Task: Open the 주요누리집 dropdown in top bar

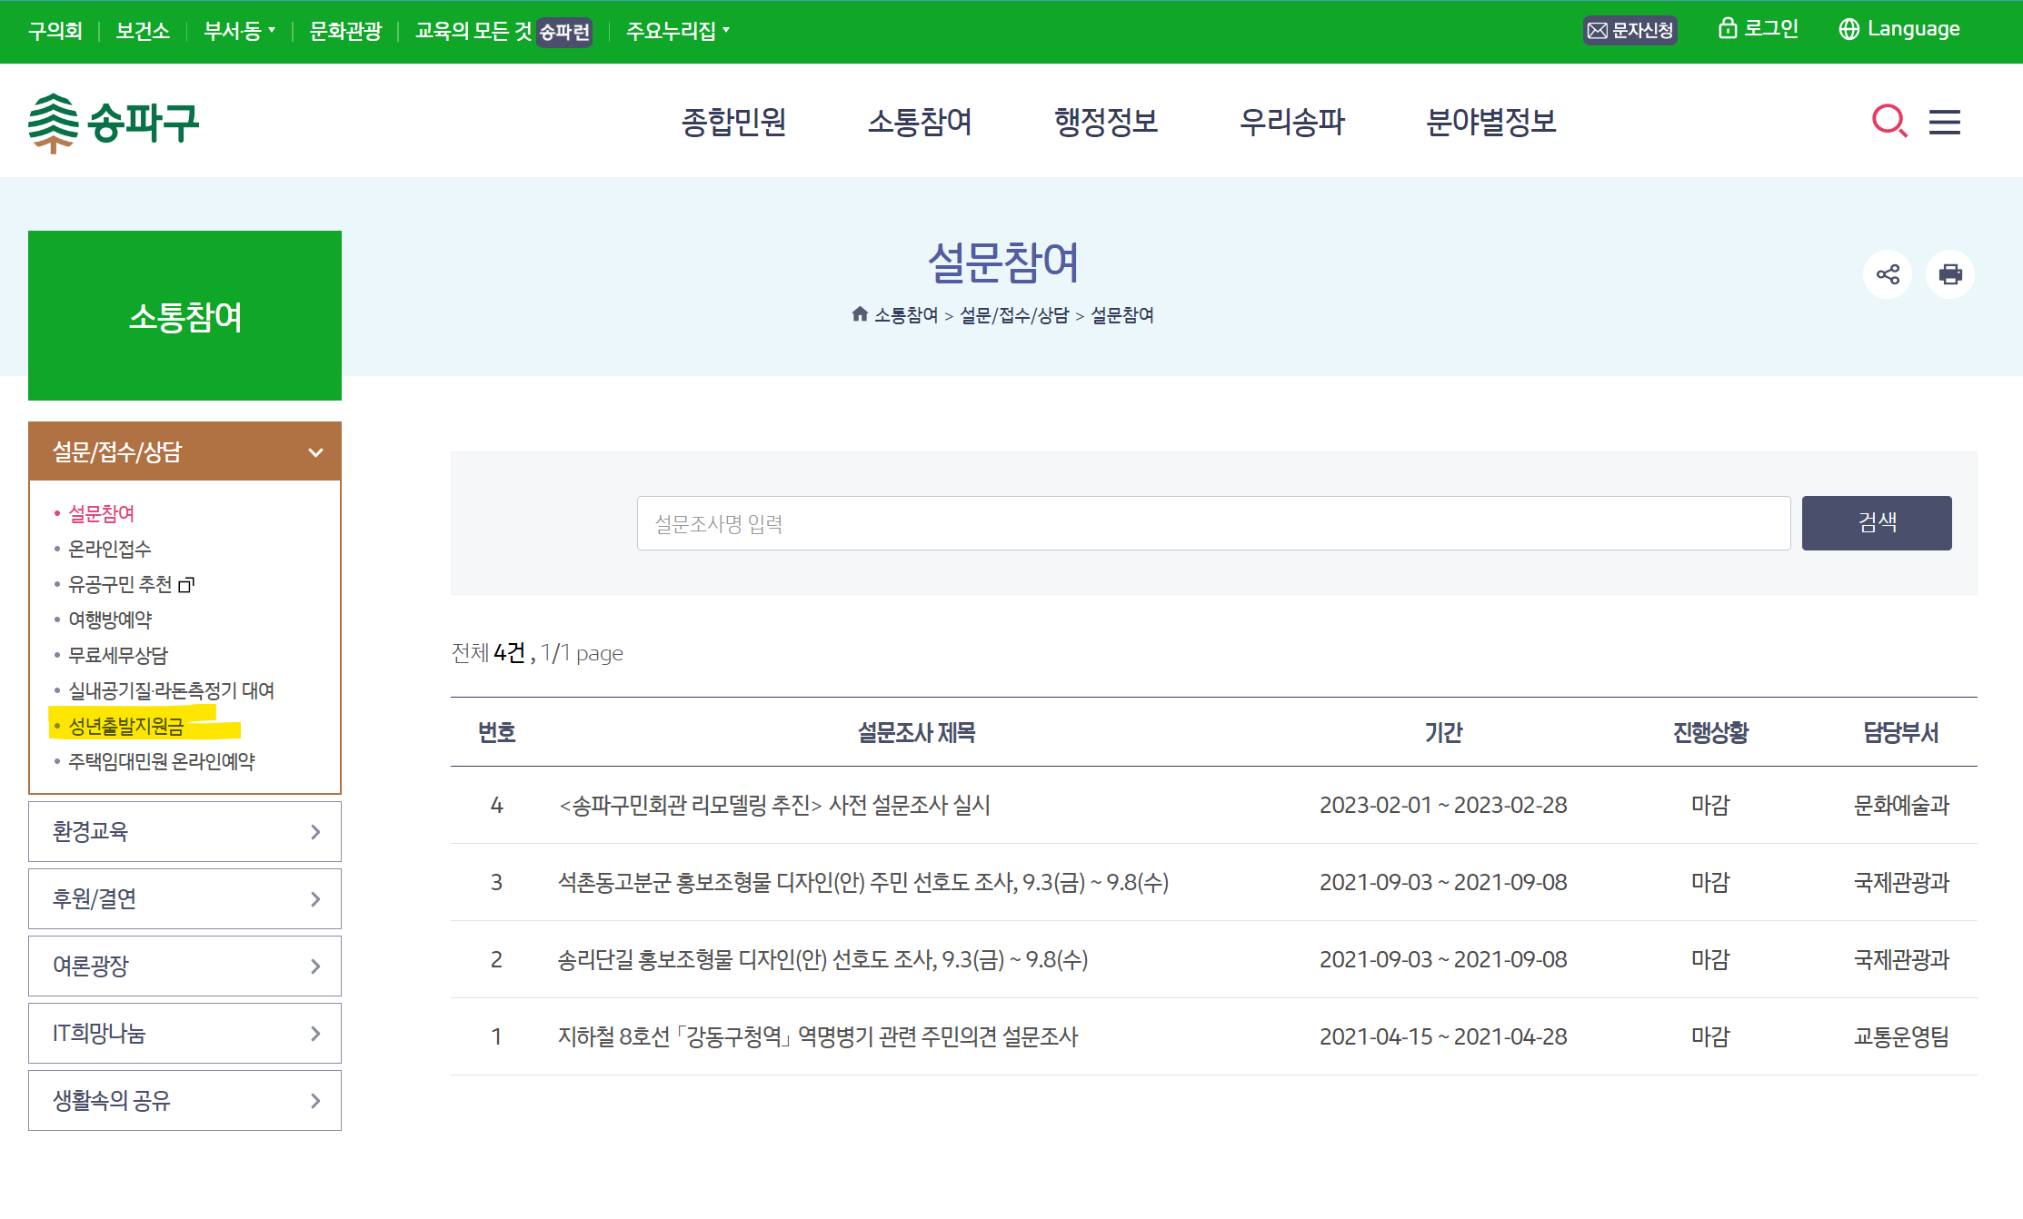Action: (677, 31)
